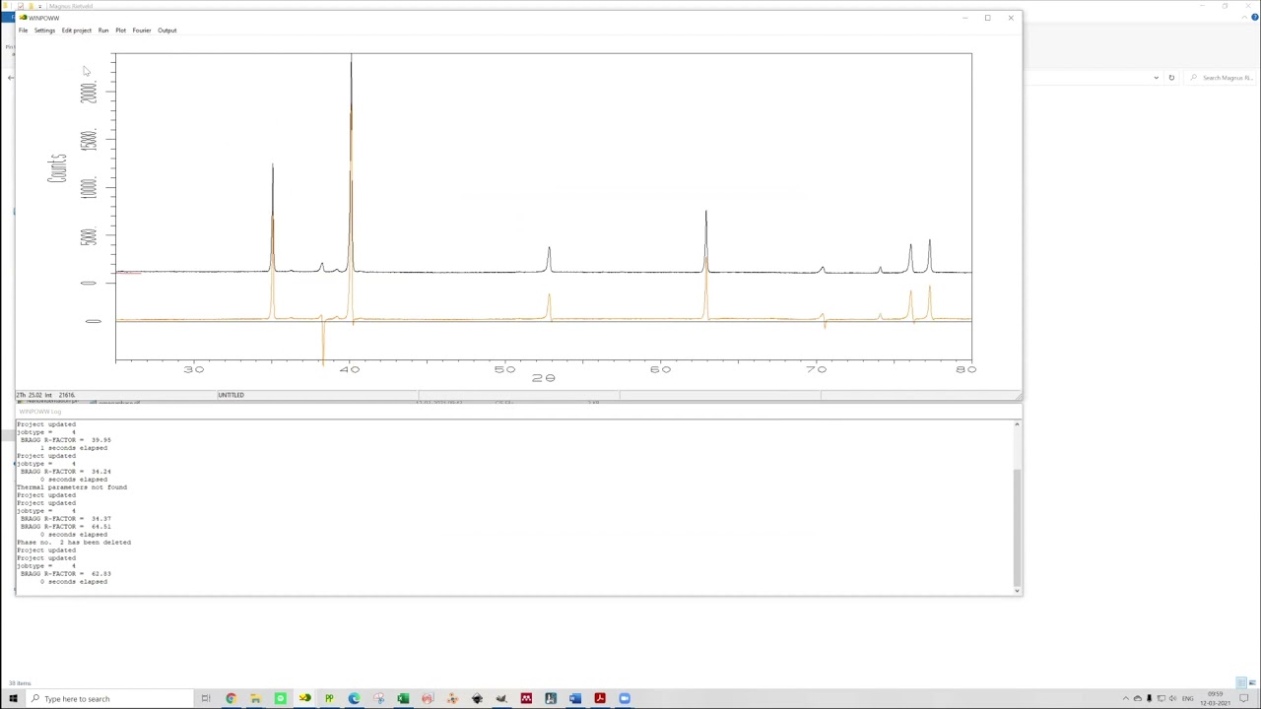Open the Output menu
This screenshot has width=1261, height=709.
click(167, 31)
